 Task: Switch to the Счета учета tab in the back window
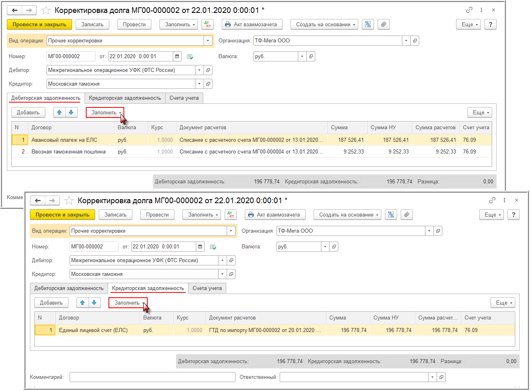point(184,98)
